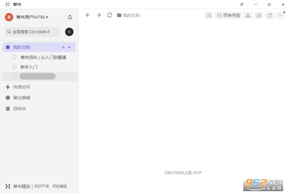Open 快速访问 quick access

[18, 87]
